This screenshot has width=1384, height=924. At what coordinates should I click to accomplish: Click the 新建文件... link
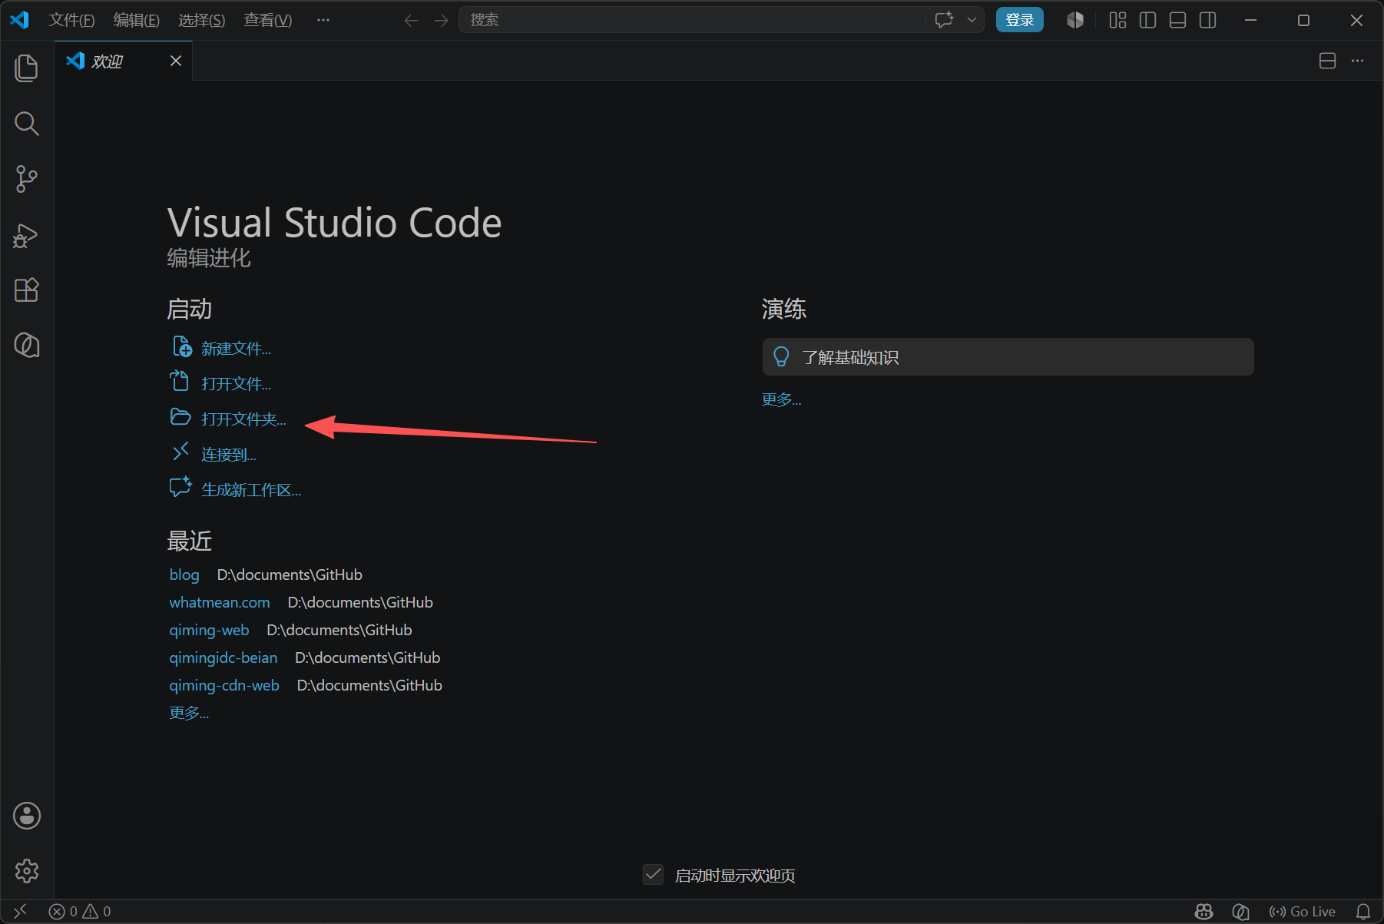pos(237,349)
